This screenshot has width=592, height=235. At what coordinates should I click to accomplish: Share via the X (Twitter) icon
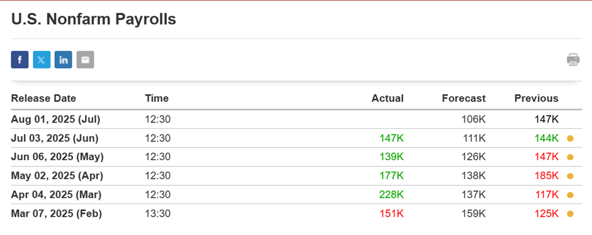42,60
